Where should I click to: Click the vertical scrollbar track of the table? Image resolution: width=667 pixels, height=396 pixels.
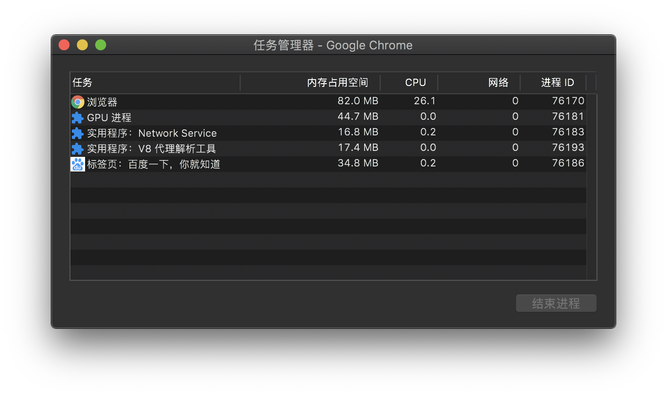click(592, 206)
